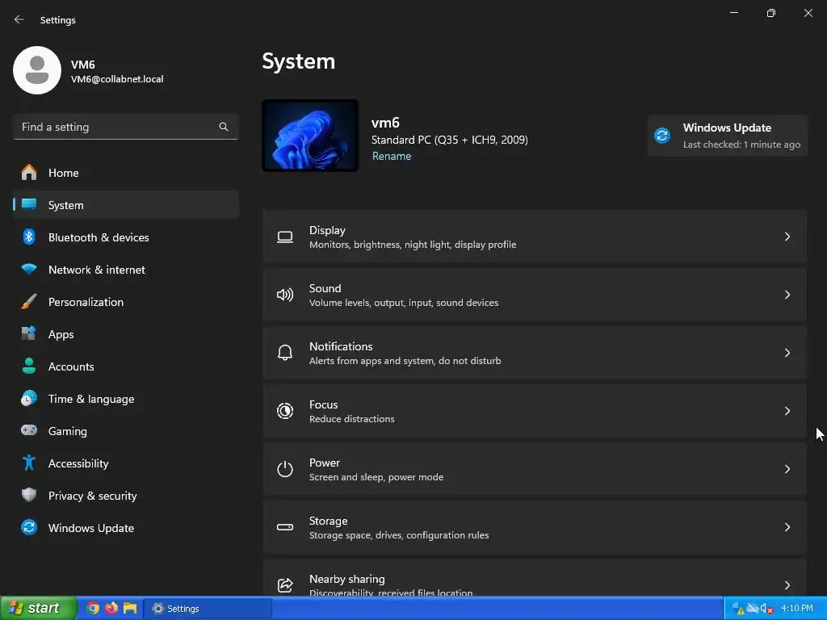Image resolution: width=827 pixels, height=620 pixels.
Task: Click the vm6 desktop wallpaper thumbnail
Action: coord(310,136)
